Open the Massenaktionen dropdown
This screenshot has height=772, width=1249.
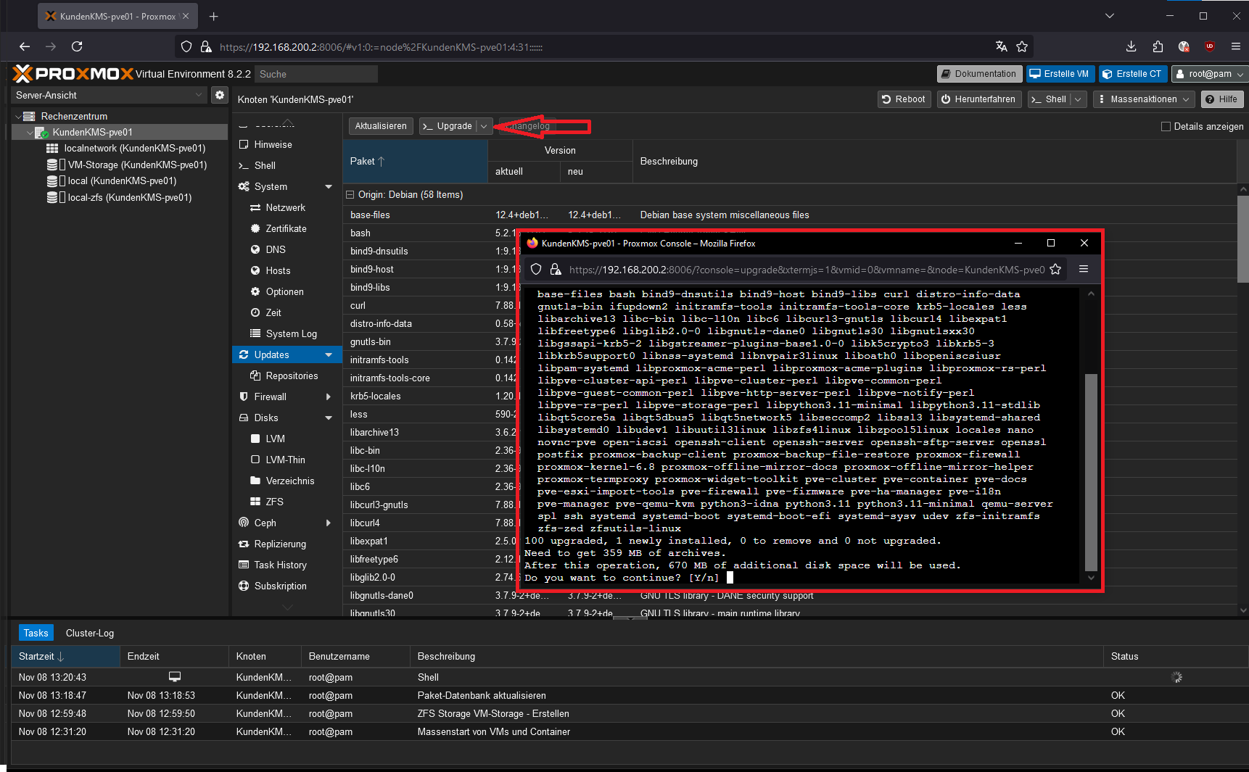(x=1145, y=99)
